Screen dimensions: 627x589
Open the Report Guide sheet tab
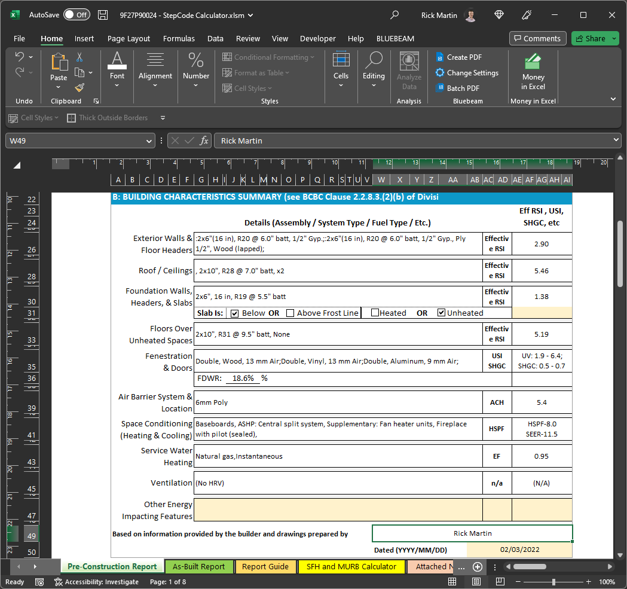265,567
